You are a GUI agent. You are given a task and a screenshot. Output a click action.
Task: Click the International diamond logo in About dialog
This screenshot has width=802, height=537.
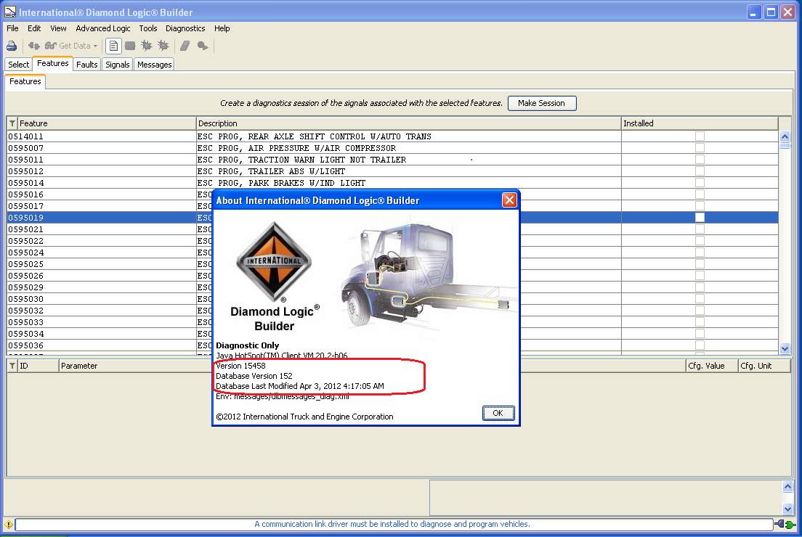[x=275, y=261]
